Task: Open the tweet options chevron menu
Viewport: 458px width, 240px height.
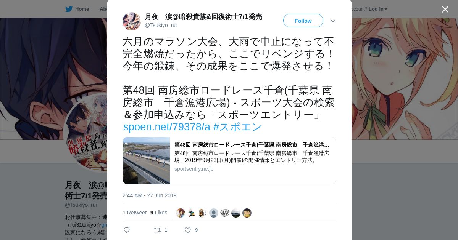Action: coord(333,21)
